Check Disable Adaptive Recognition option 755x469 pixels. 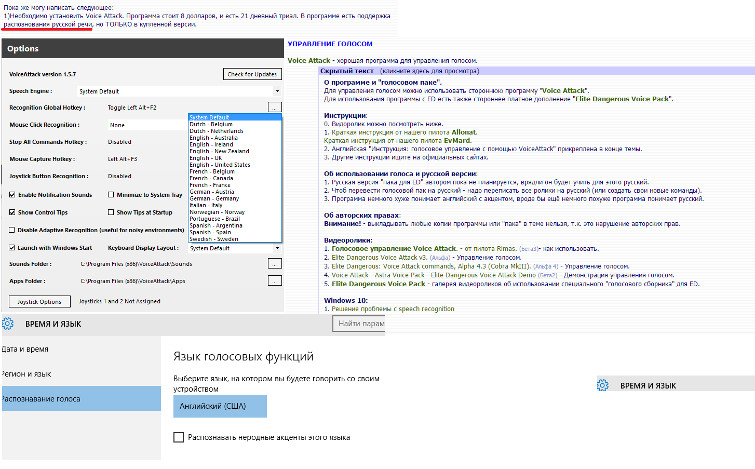[12, 230]
